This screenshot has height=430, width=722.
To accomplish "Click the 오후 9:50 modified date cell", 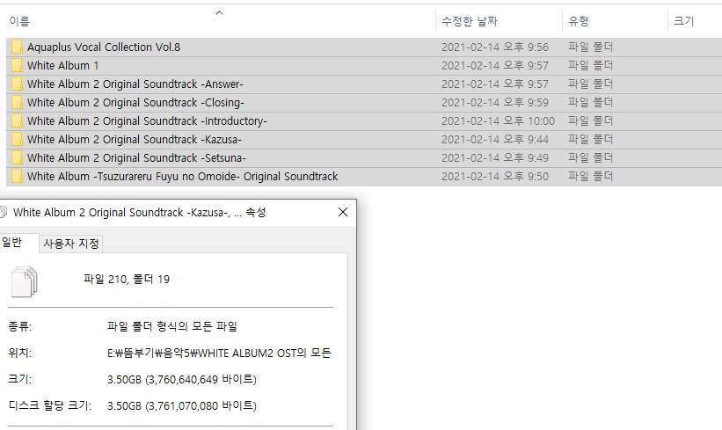I will 495,176.
